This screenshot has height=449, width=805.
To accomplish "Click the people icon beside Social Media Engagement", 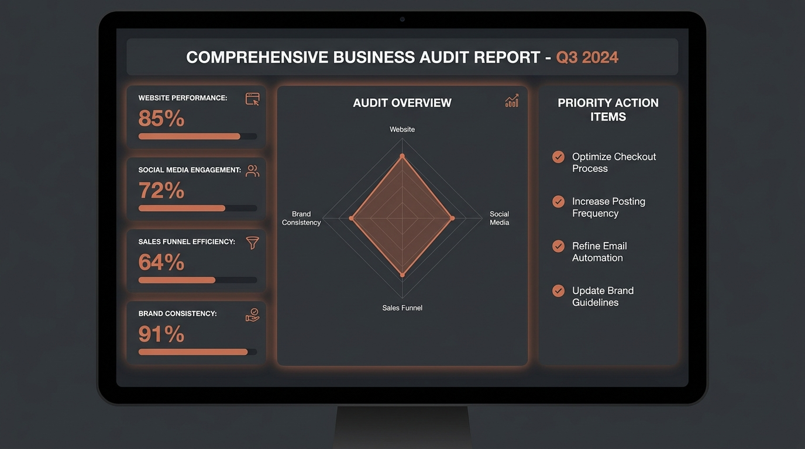I will (252, 171).
